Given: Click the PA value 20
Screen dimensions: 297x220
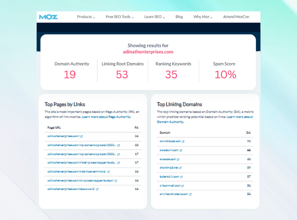Looking at the screenshot, I should (137, 145).
